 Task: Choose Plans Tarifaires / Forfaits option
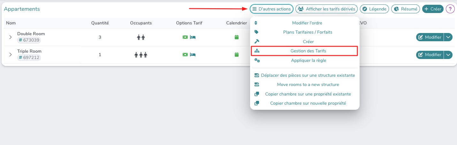[x=308, y=32]
